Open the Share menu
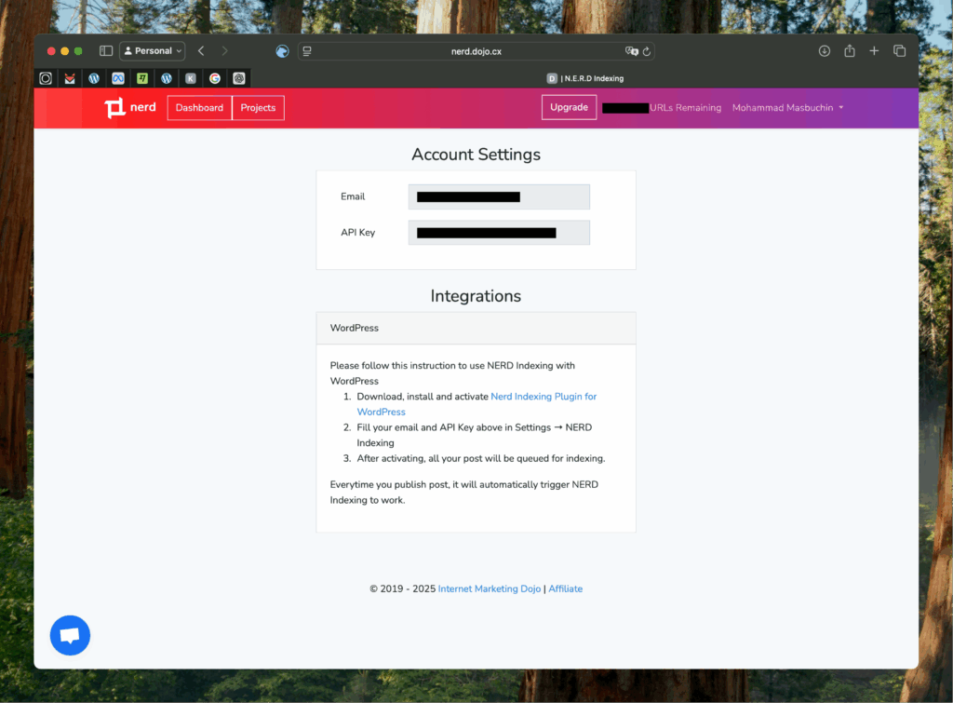 (x=850, y=51)
